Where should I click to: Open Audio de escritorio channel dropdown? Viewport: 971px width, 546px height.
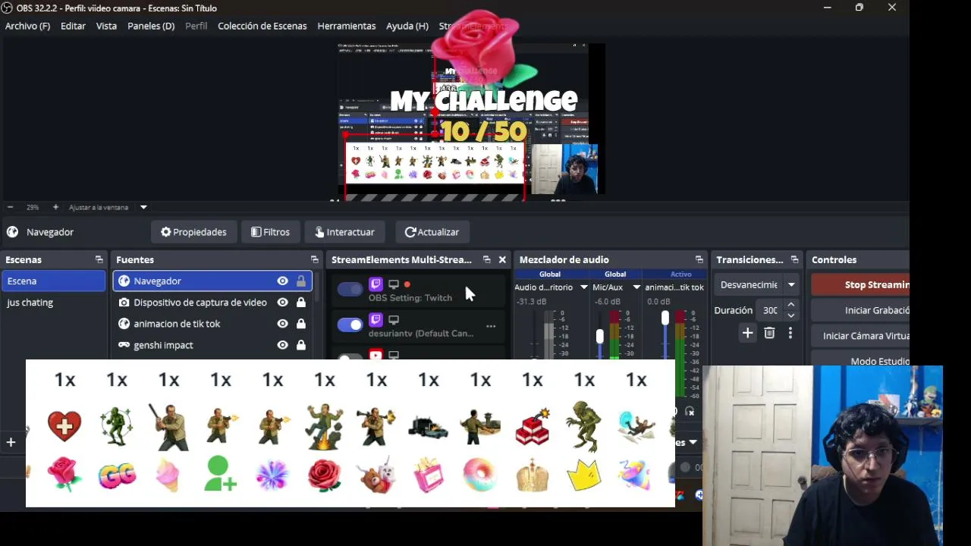coord(583,287)
